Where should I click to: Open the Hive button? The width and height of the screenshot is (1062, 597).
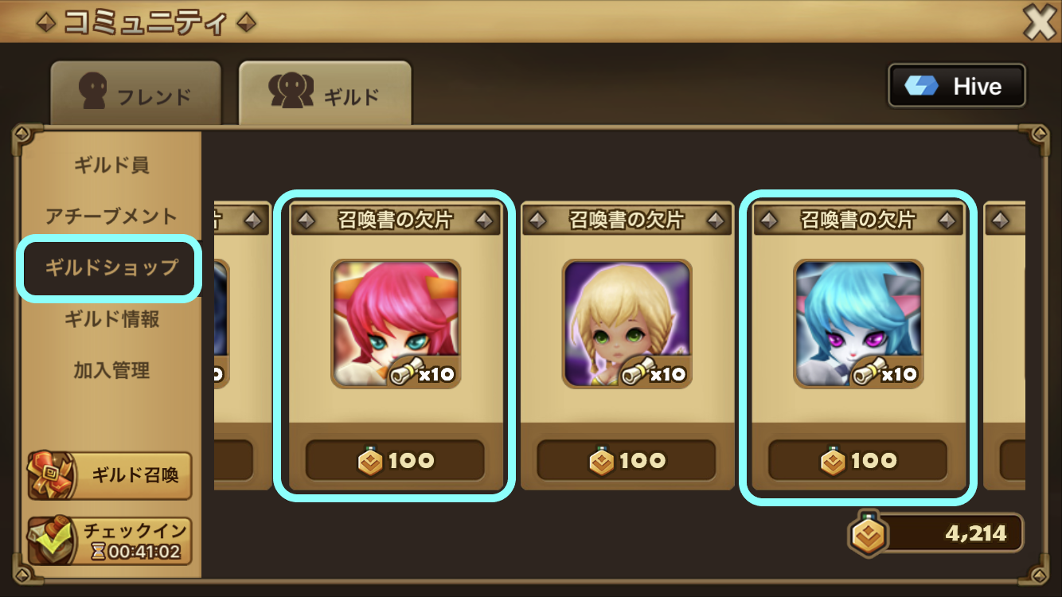point(957,86)
